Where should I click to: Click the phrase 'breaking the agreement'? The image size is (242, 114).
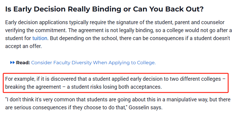pyautogui.click(x=33, y=87)
